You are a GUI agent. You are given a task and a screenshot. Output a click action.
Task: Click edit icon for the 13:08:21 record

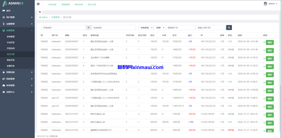(x=264, y=99)
